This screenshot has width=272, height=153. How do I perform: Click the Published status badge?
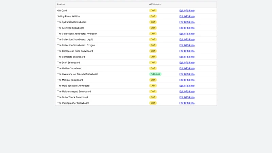tap(155, 74)
